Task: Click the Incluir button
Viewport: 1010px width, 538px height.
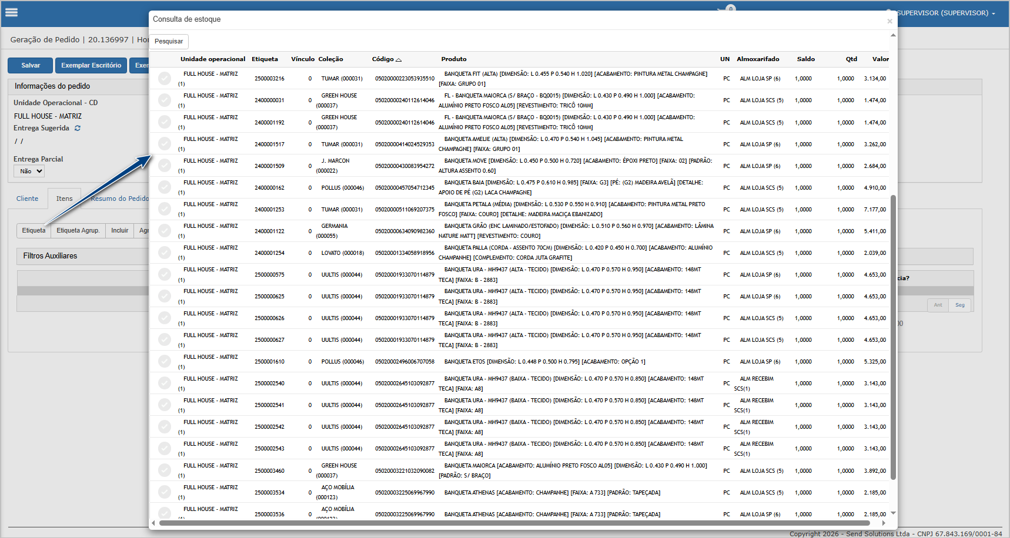Action: click(120, 230)
